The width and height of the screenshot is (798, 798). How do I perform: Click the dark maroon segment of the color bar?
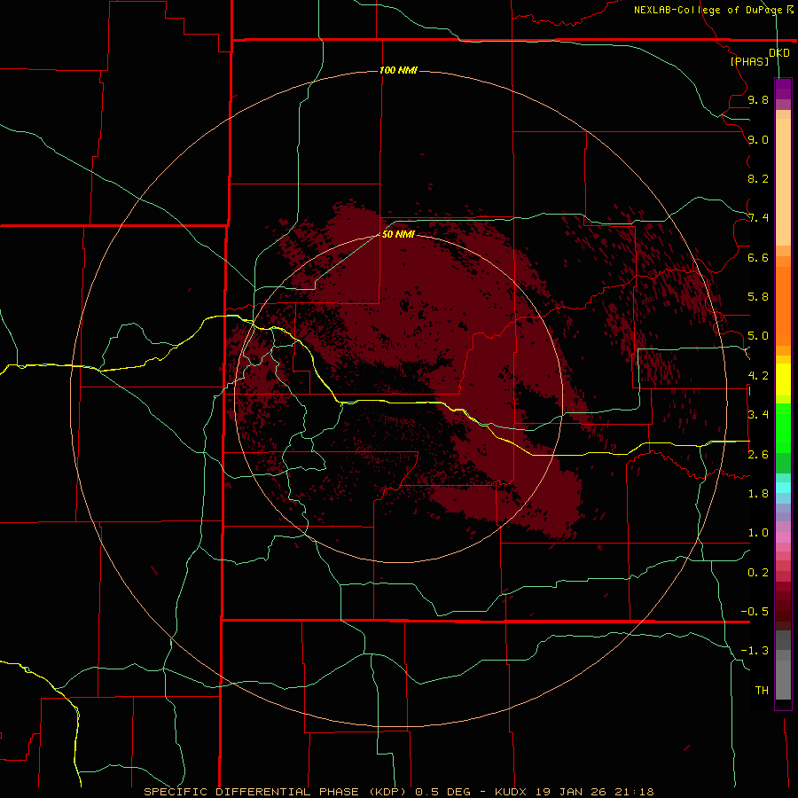pyautogui.click(x=783, y=611)
